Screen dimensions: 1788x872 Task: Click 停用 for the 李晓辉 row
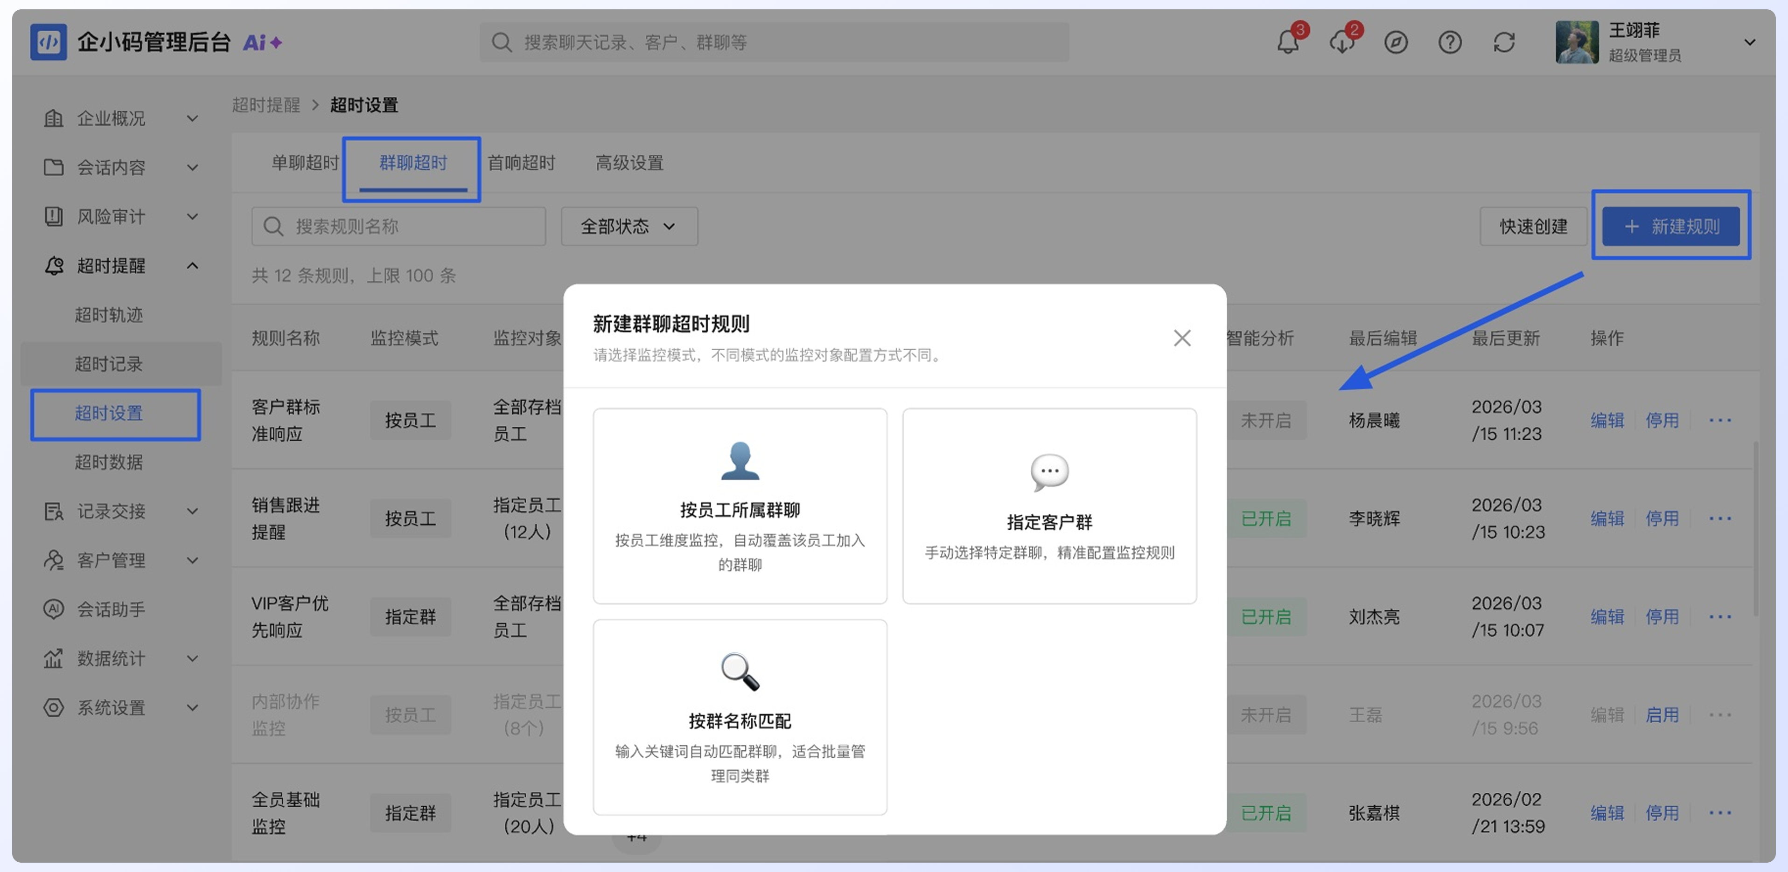pos(1662,518)
